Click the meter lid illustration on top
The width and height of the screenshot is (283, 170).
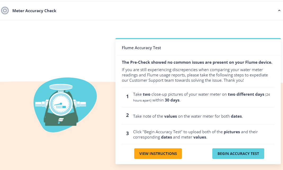pos(61,87)
